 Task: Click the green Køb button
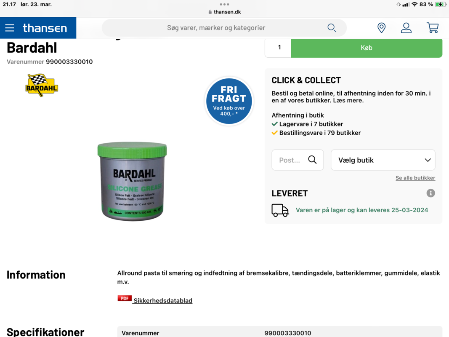[367, 48]
